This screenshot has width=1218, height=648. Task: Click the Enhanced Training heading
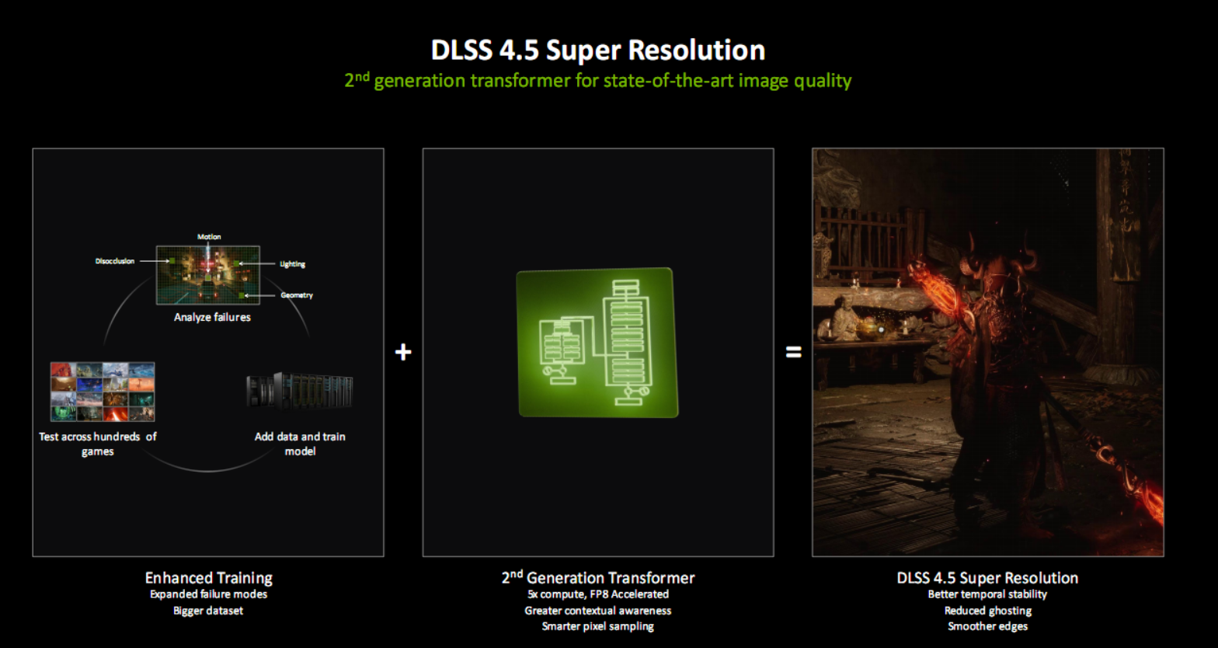click(208, 577)
